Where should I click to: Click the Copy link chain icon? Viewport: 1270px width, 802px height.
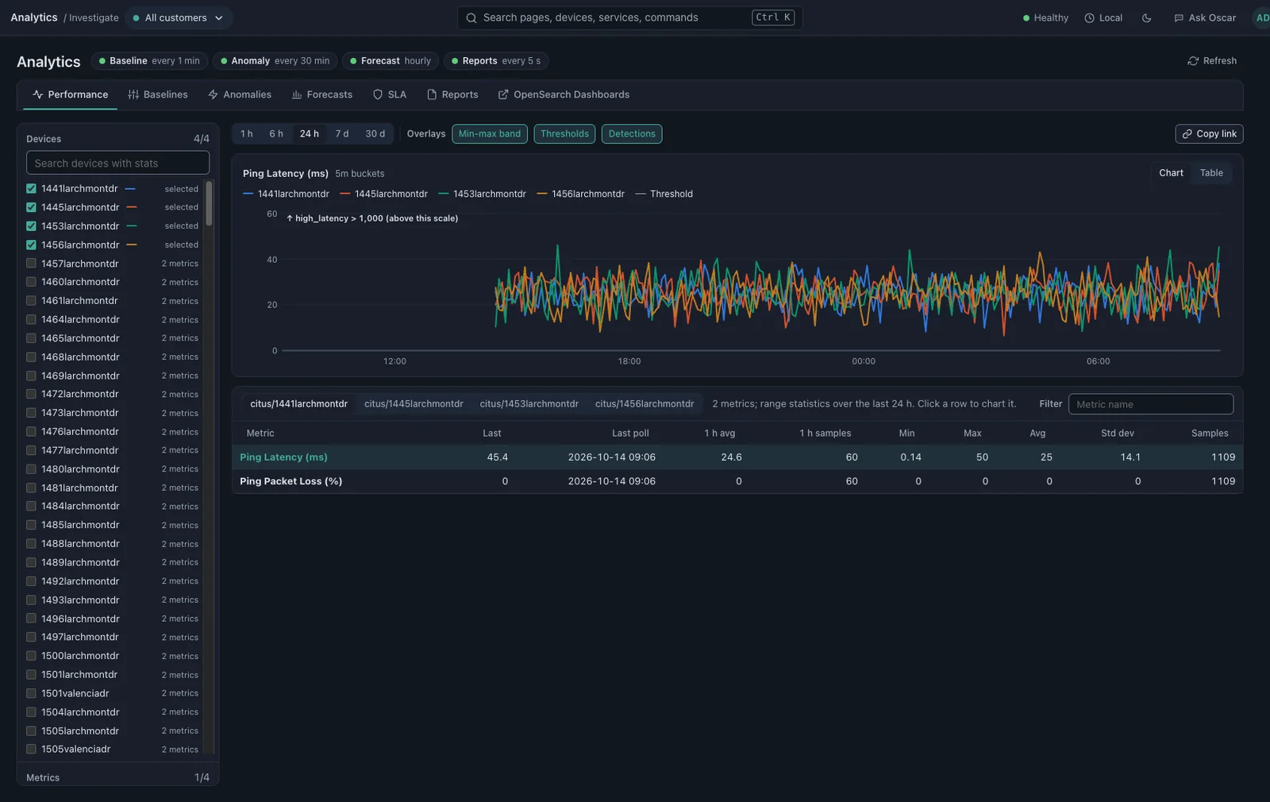pyautogui.click(x=1187, y=134)
